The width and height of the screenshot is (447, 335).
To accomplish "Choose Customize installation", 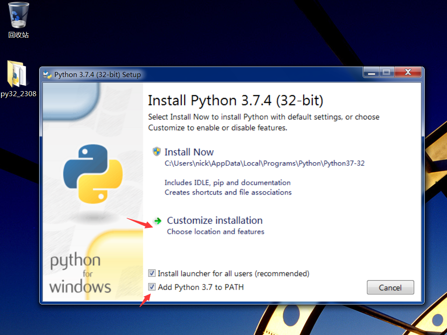I will click(215, 221).
